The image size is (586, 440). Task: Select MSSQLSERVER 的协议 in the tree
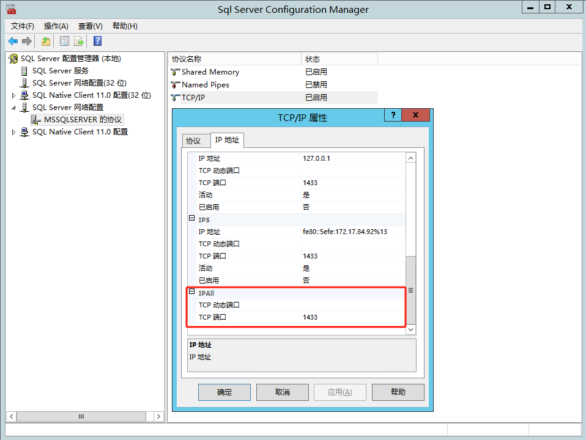[83, 120]
